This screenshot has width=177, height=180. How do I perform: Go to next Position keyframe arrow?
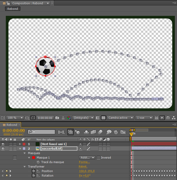pyautogui.click(x=11, y=171)
